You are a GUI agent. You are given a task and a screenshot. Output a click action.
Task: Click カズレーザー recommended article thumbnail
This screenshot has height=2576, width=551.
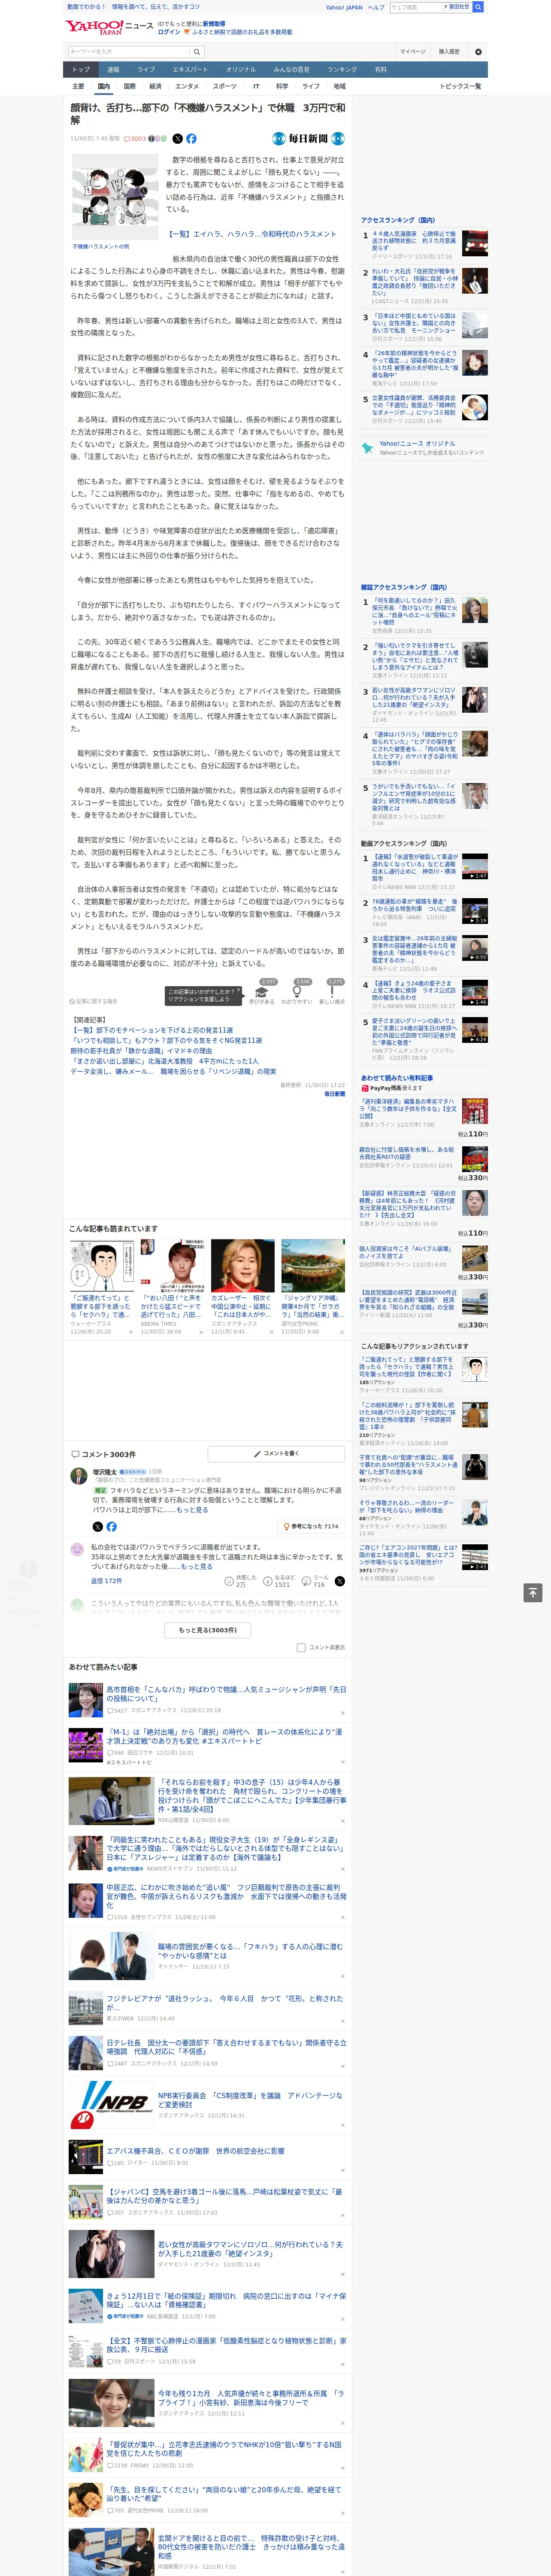point(242,1266)
